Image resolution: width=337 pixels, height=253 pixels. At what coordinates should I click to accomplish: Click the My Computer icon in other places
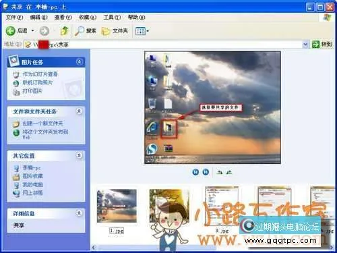coord(16,185)
